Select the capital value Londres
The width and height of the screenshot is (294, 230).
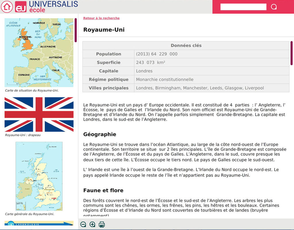[x=144, y=71]
